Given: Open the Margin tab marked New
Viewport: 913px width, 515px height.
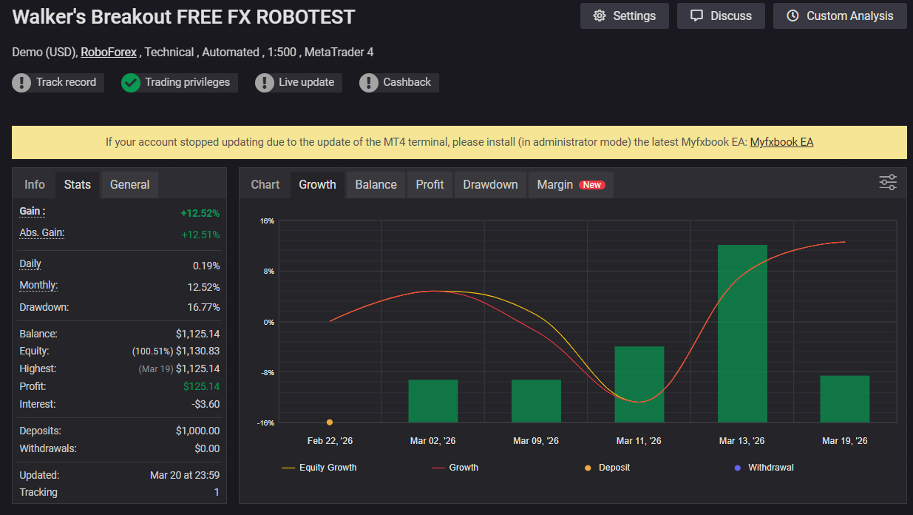Looking at the screenshot, I should 570,185.
